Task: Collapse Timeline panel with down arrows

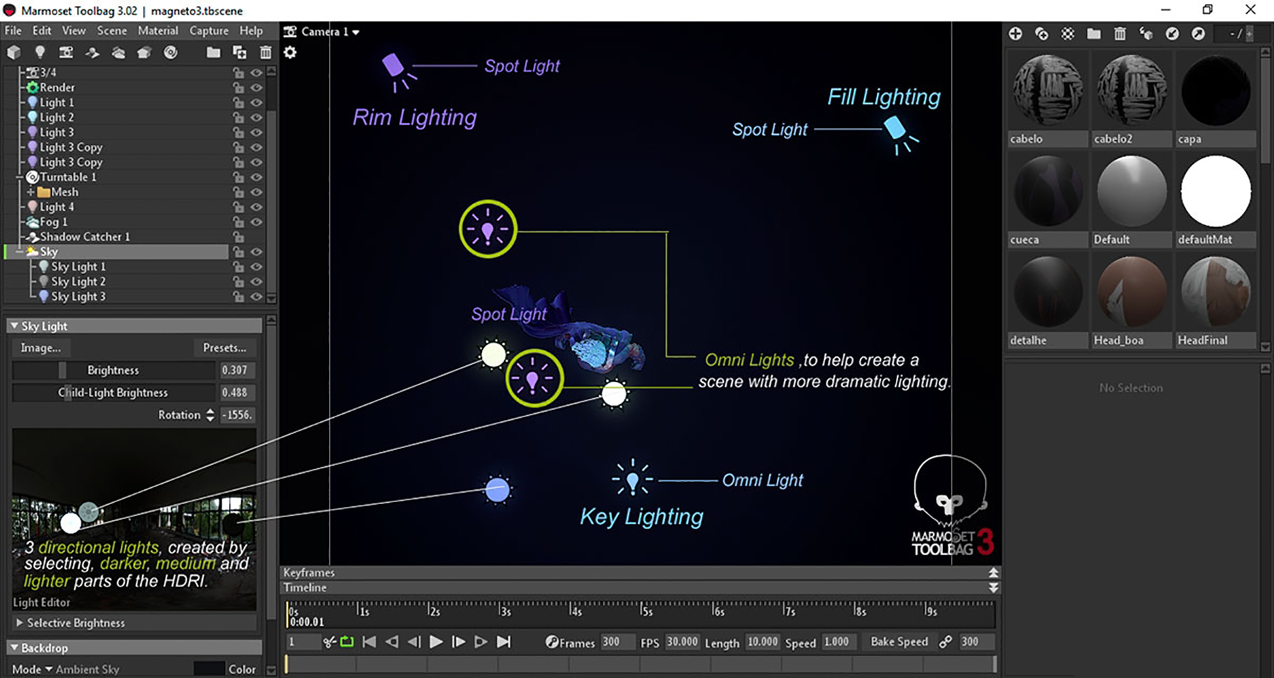Action: coord(993,588)
